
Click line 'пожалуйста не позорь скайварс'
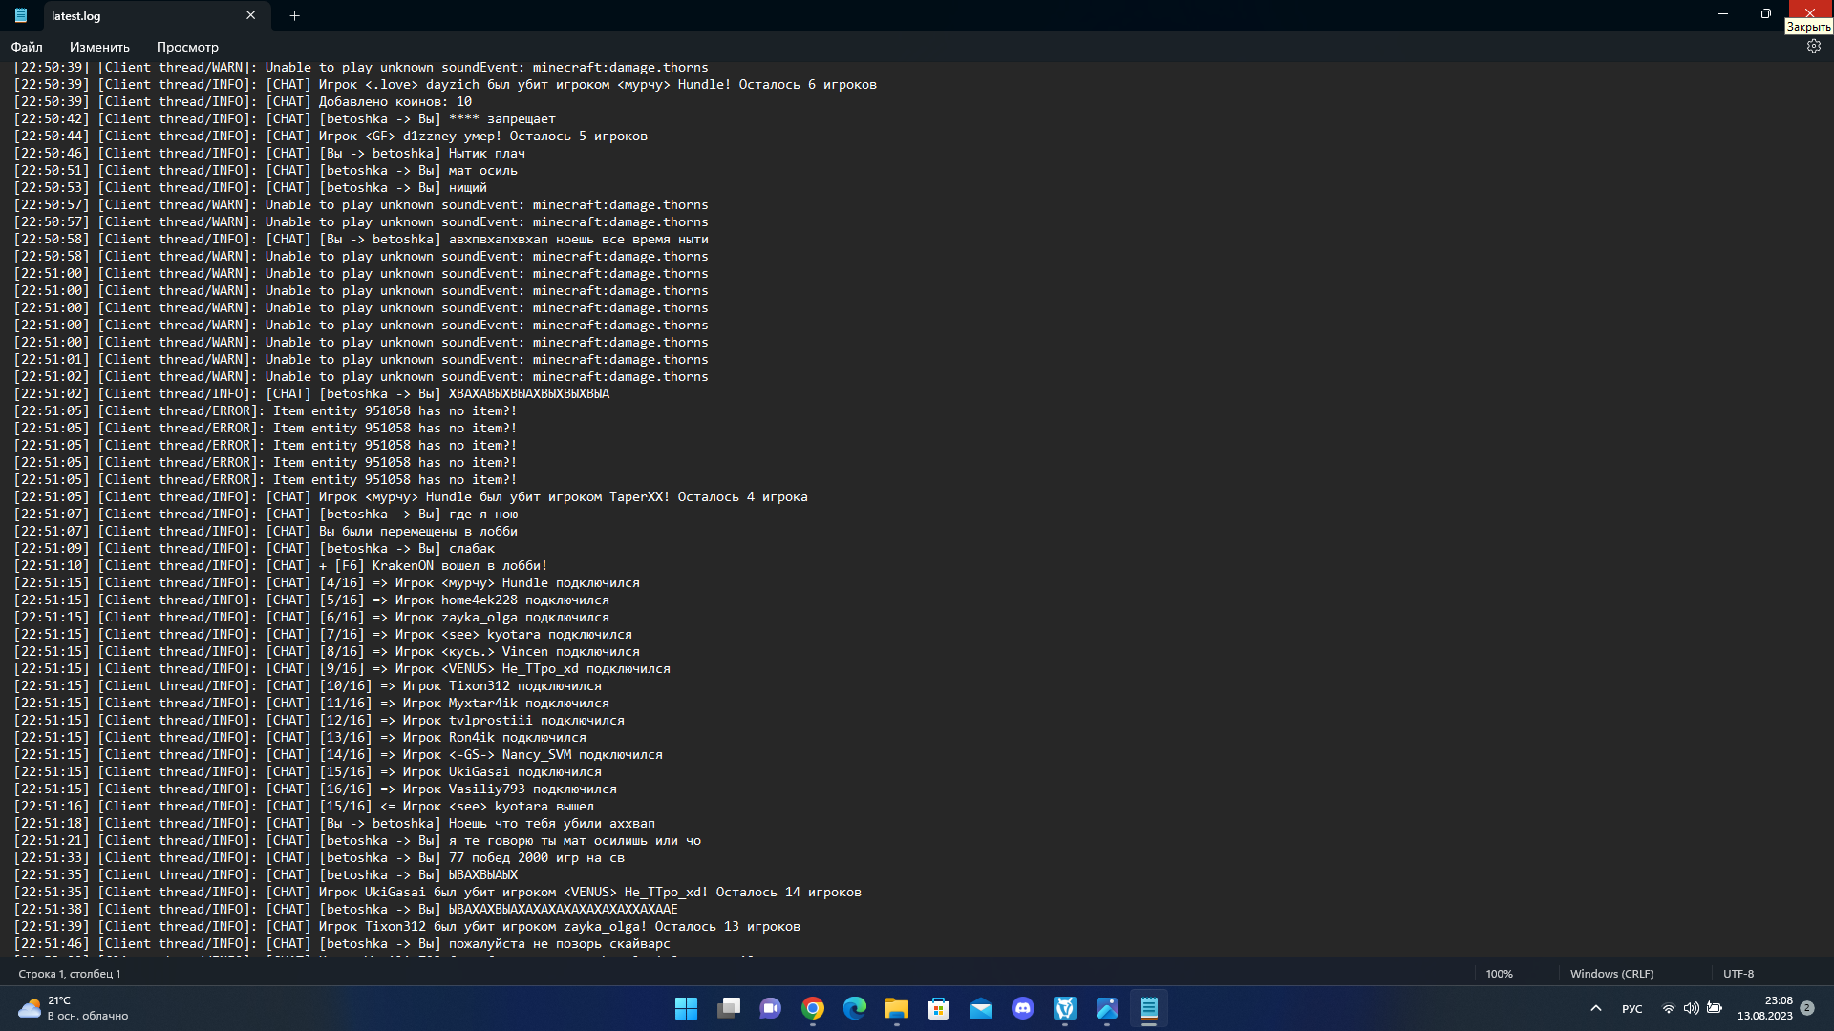click(x=342, y=944)
